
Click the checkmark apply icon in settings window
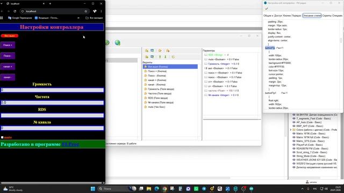coord(267,9)
